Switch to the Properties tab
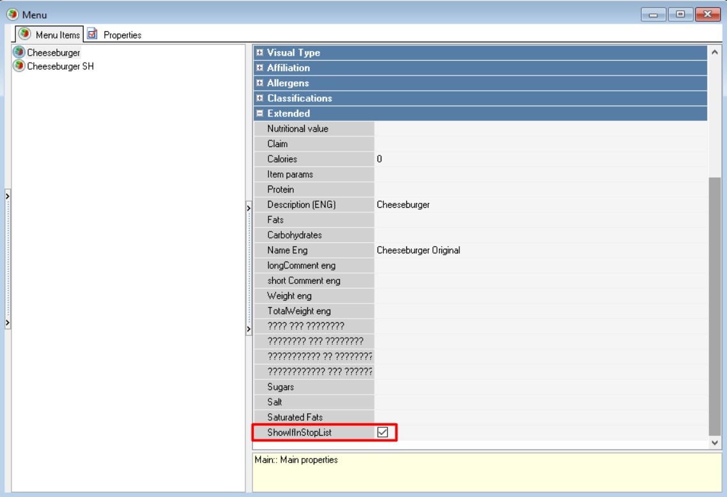The height and width of the screenshot is (497, 727). point(121,35)
